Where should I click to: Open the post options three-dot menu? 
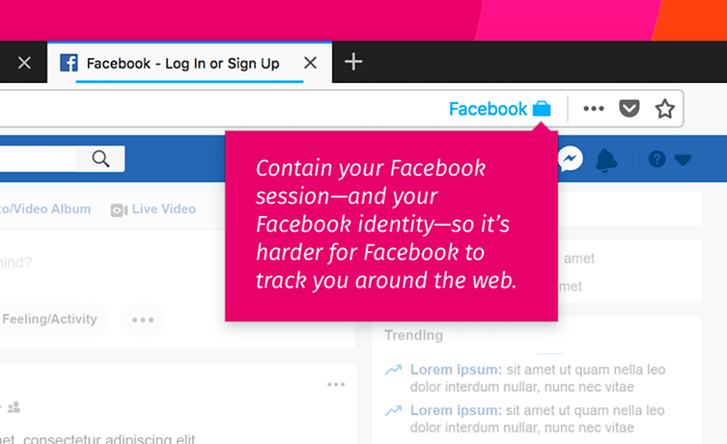point(336,384)
